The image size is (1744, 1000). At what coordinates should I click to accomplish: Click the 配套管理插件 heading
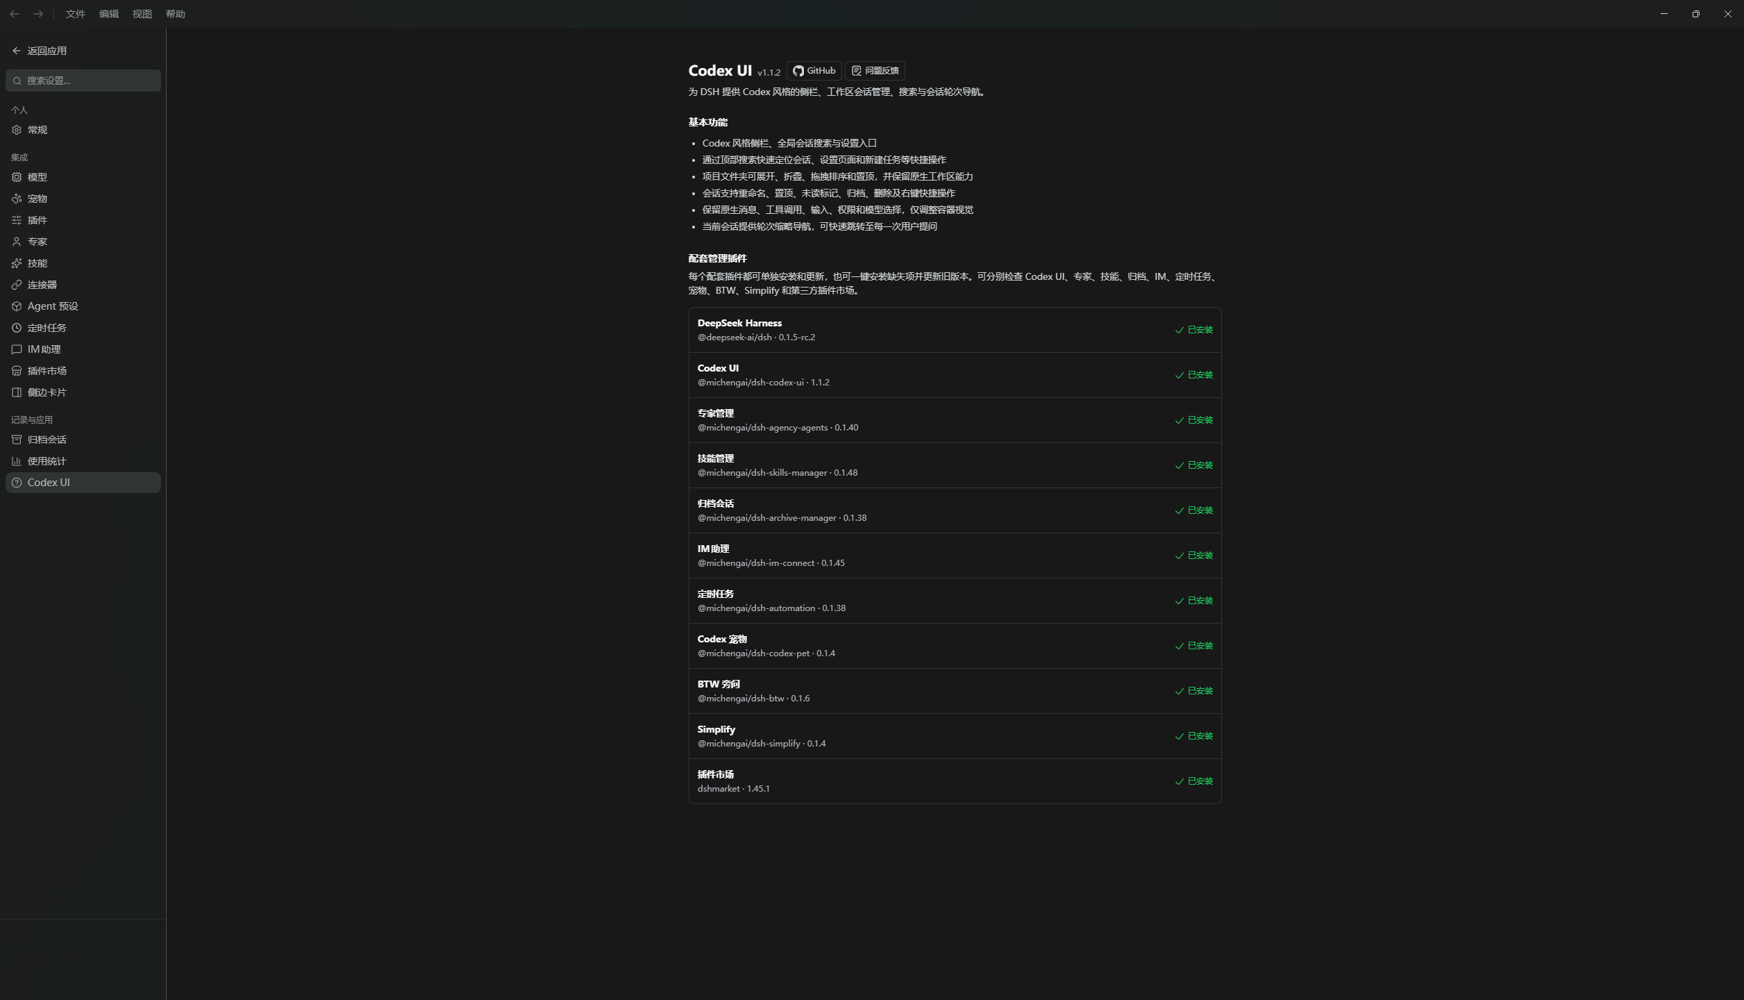717,258
